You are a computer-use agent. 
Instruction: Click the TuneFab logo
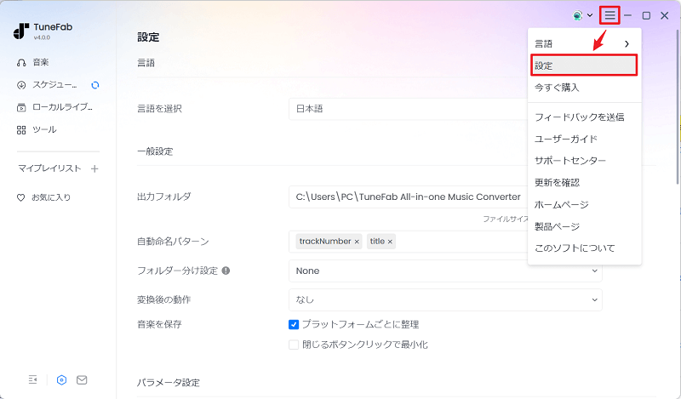(x=20, y=31)
